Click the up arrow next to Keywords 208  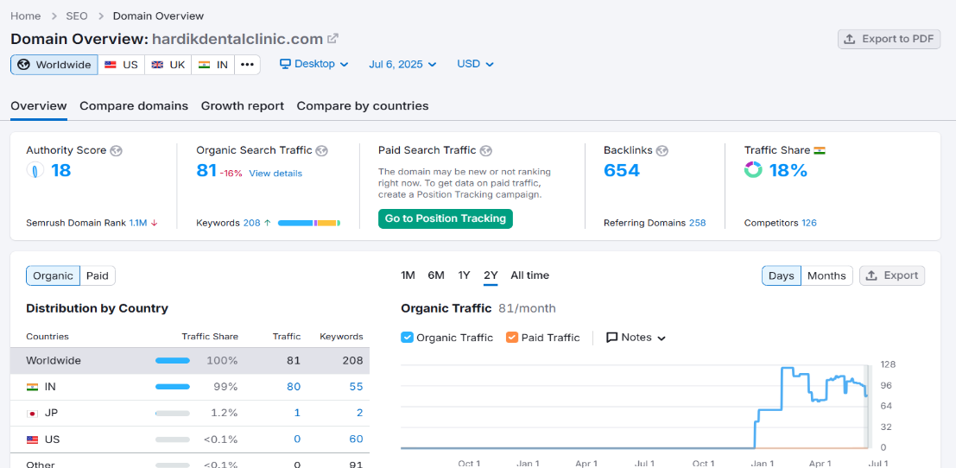(267, 223)
